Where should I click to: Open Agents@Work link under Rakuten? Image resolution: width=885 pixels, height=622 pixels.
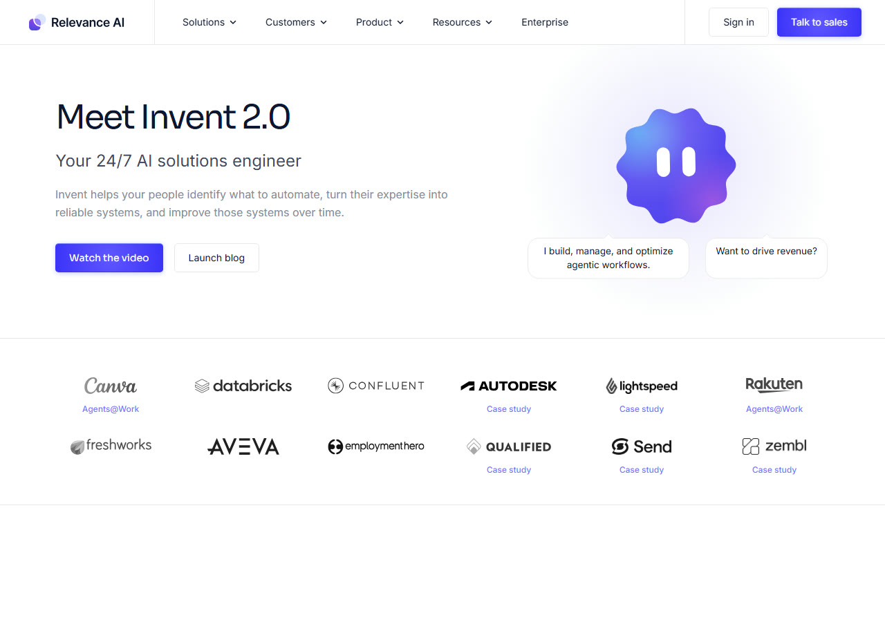774,409
